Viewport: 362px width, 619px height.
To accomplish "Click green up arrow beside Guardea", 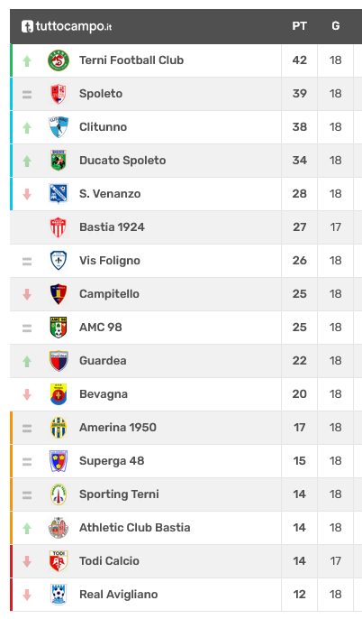I will (27, 361).
